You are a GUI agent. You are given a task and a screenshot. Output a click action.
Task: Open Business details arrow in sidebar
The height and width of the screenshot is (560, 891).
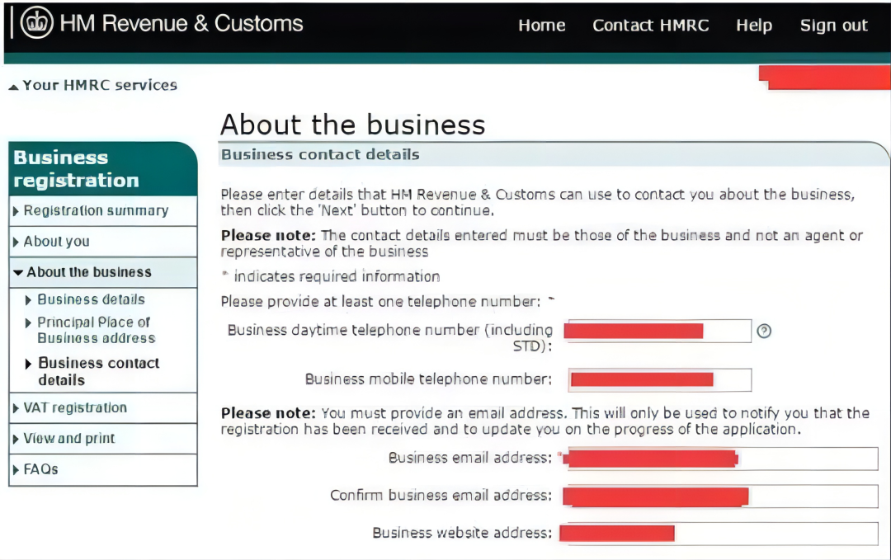(28, 300)
